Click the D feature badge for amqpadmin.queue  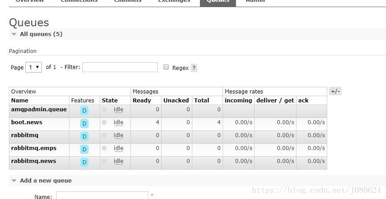(84, 111)
